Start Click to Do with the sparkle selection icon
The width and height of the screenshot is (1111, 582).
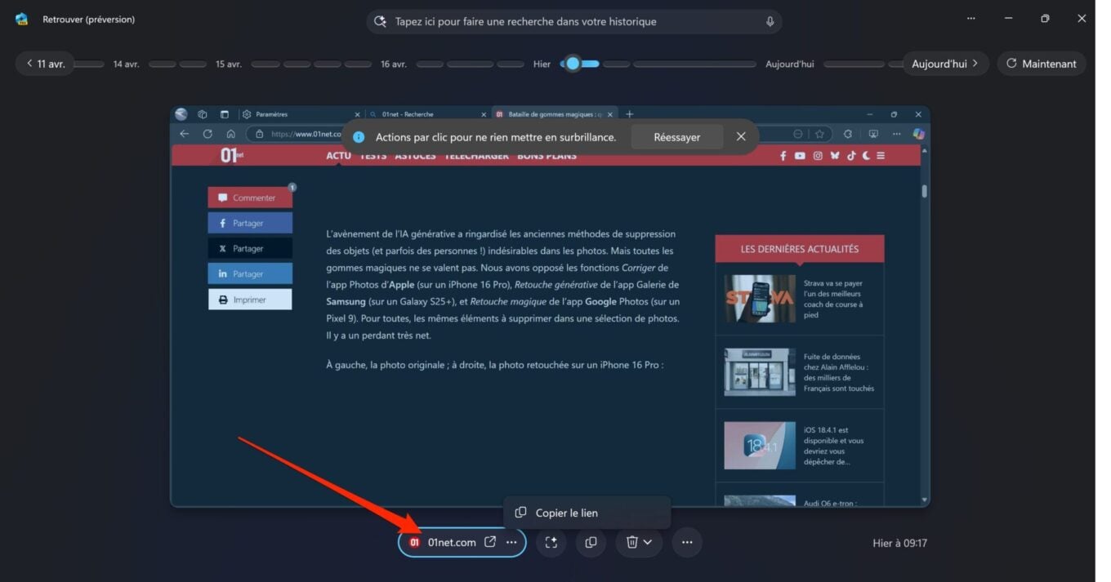click(x=551, y=542)
